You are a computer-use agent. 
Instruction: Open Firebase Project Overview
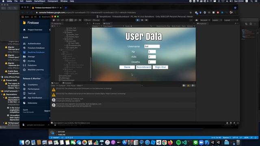[x=35, y=30]
